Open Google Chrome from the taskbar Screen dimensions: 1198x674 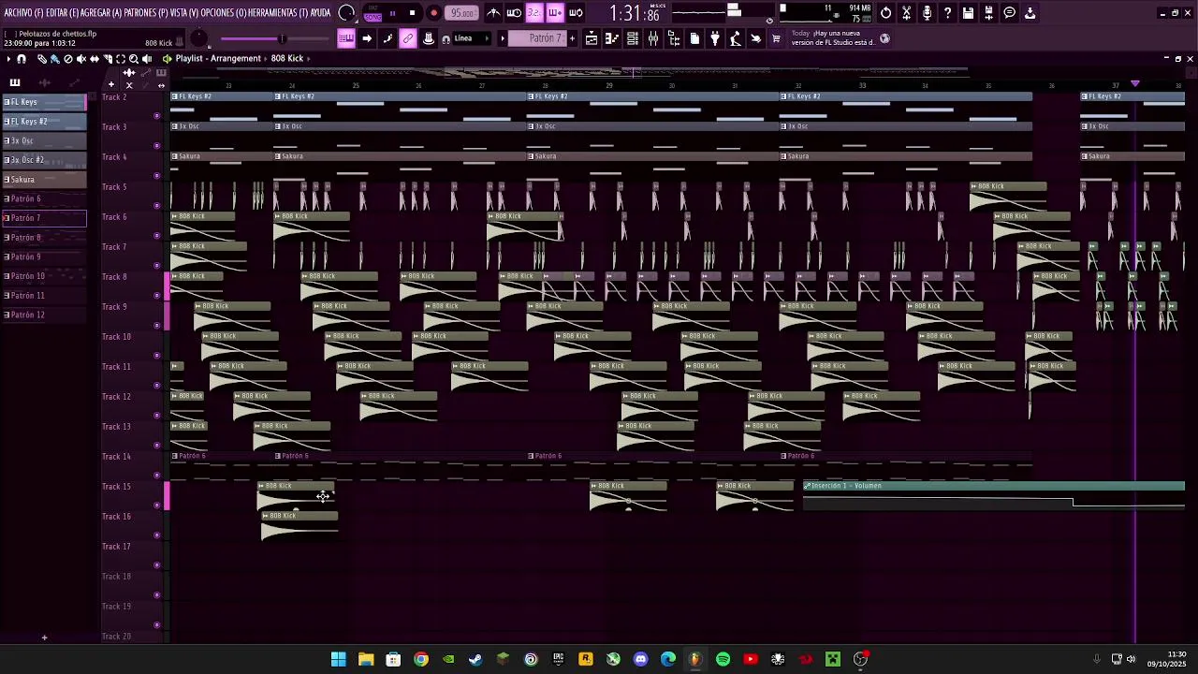[421, 659]
